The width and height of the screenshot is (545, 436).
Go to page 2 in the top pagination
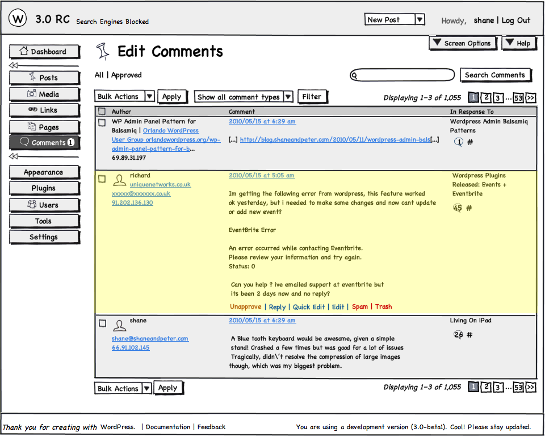pos(486,98)
